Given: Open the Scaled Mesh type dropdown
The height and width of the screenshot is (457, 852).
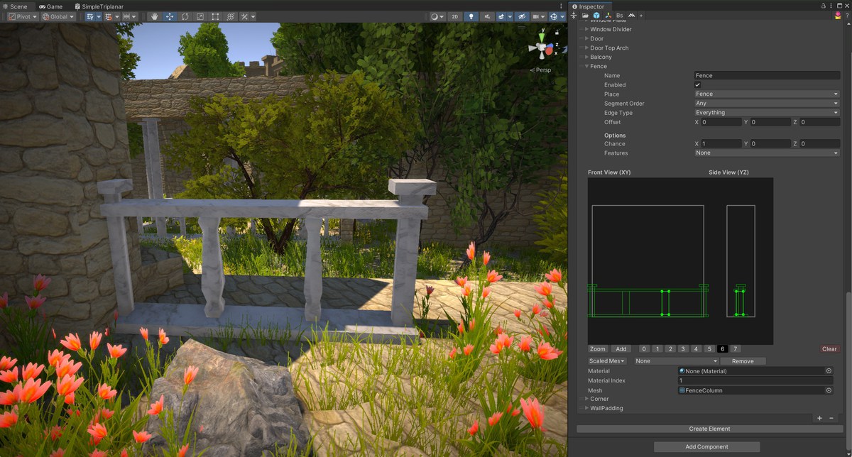Looking at the screenshot, I should point(607,361).
